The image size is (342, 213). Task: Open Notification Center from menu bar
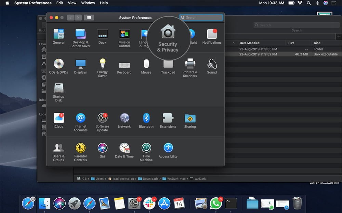coord(333,3)
